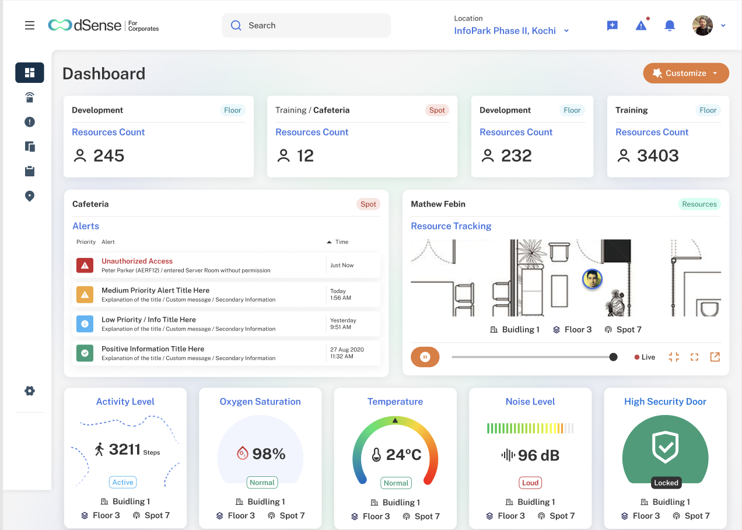Click the collapse view icon in tracking
This screenshot has height=530, width=742.
coord(674,357)
